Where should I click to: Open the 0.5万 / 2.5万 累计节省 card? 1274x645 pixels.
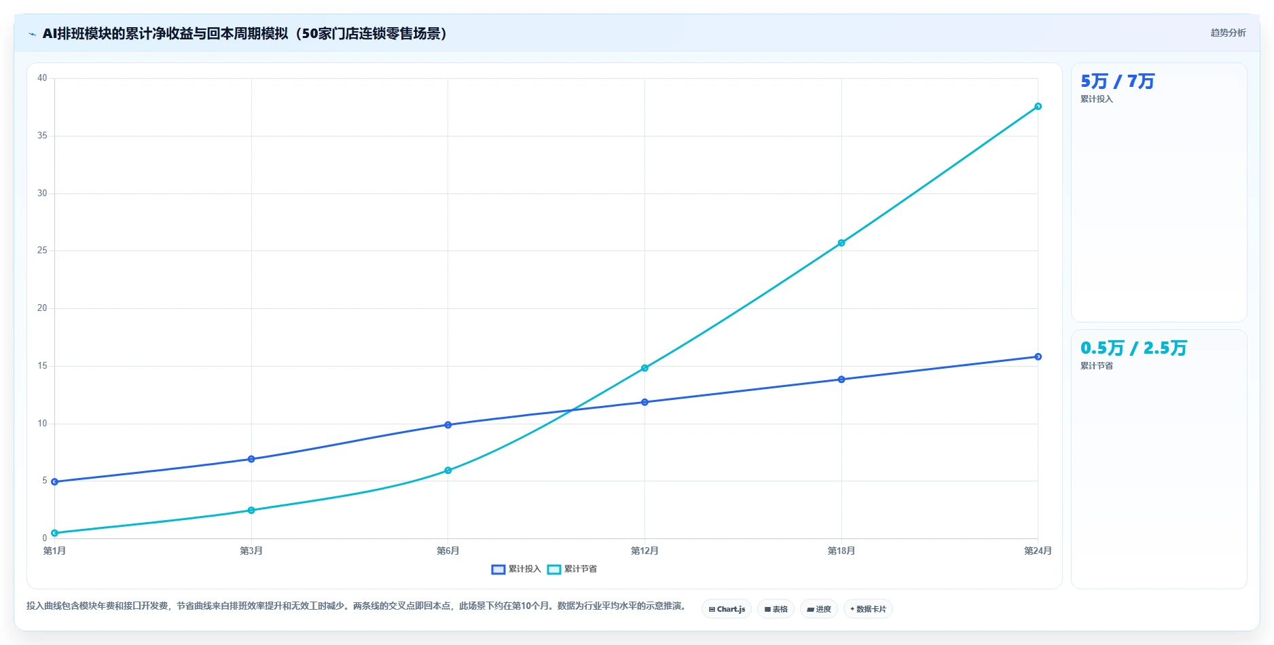(1159, 460)
